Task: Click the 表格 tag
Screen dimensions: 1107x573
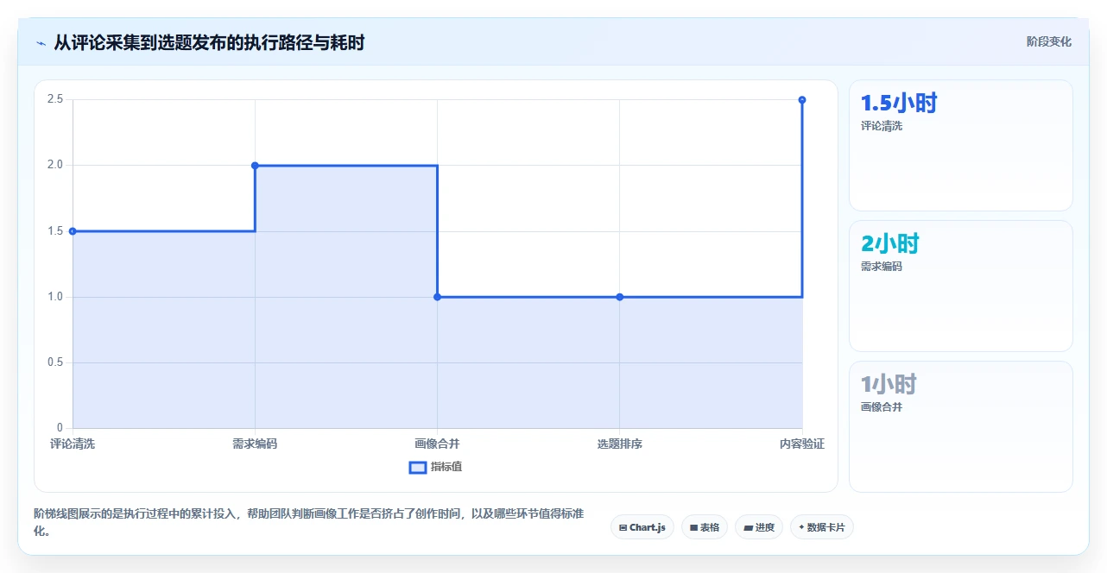Action: click(705, 527)
